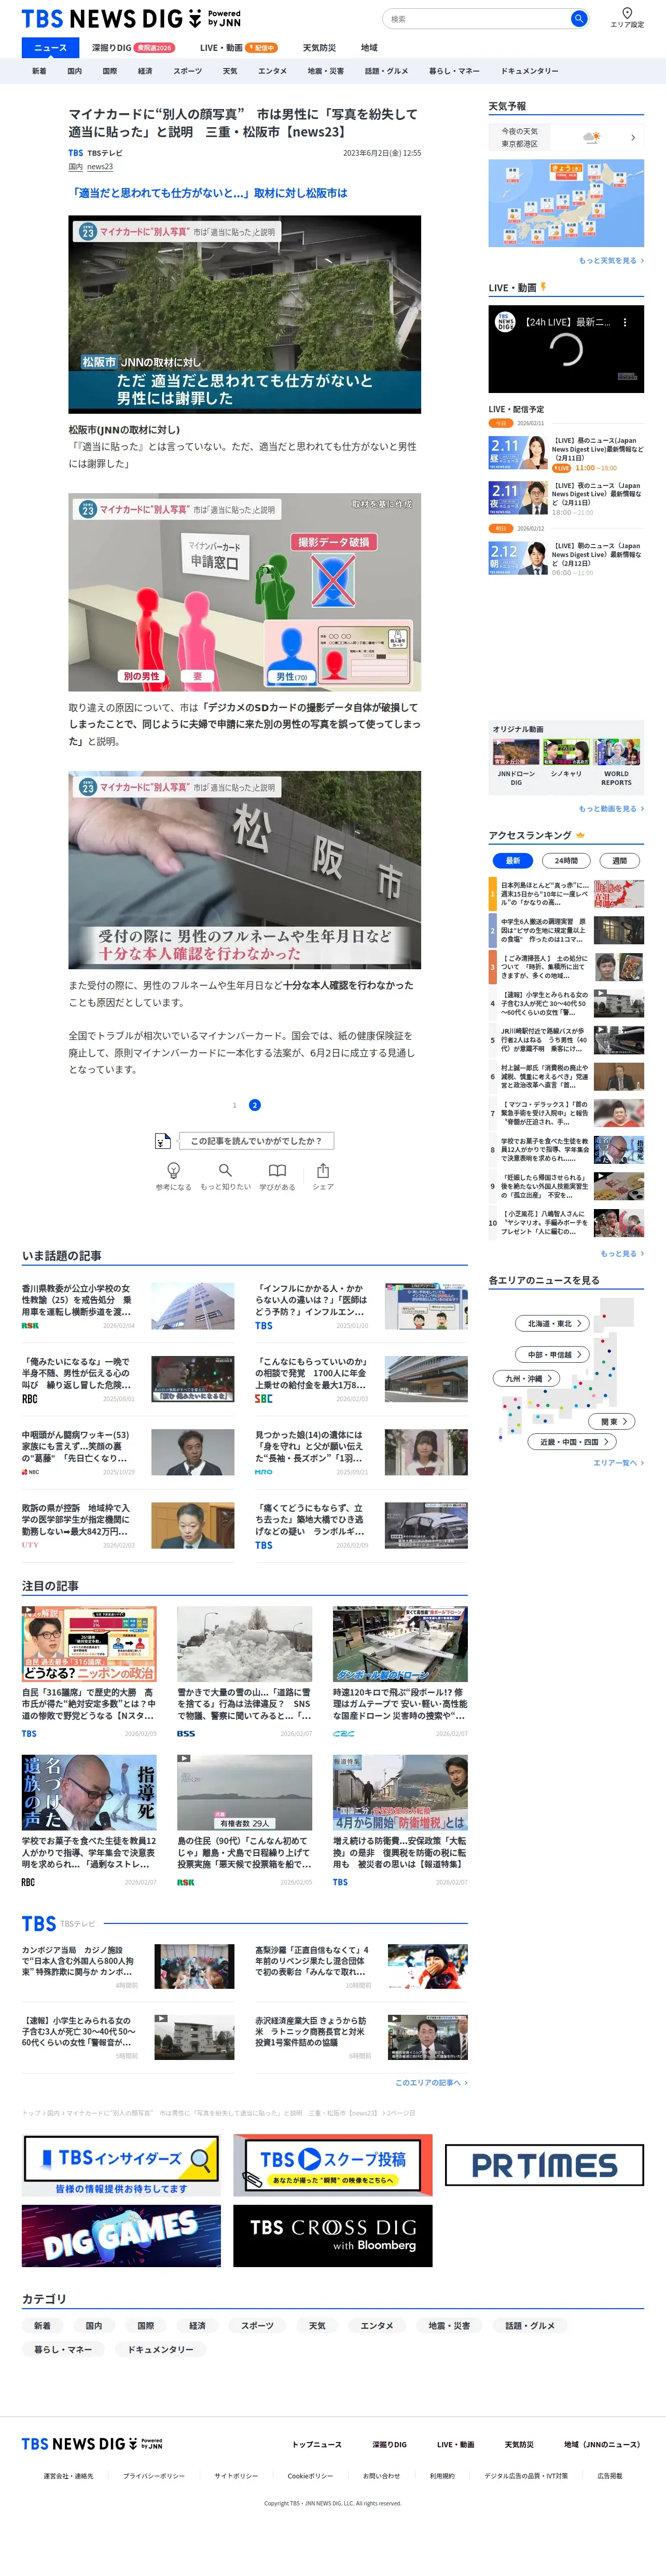Screen dimensions: 666x2576
Task: Click the エンタメ category chip at bottom
Action: coord(377,2325)
